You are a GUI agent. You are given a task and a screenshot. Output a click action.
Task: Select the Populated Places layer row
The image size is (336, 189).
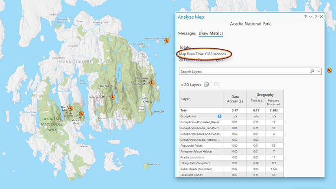point(231,146)
